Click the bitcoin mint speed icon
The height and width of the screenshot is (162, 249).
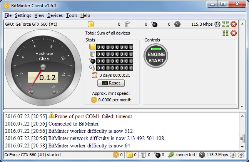[94, 100]
